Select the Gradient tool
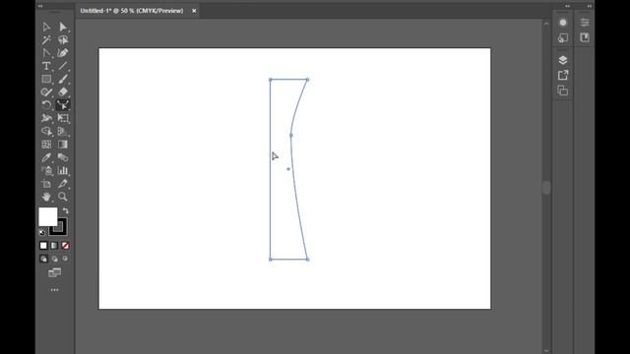This screenshot has width=630, height=354. pos(63,145)
